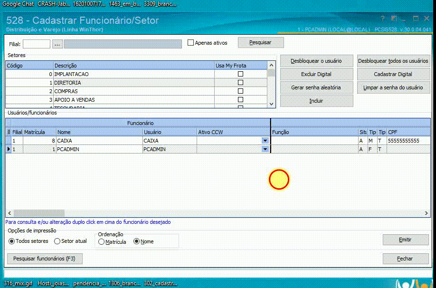Screen dimensions: 436x288
Task: Select the COMPRAS sector row
Action: (x=136, y=91)
